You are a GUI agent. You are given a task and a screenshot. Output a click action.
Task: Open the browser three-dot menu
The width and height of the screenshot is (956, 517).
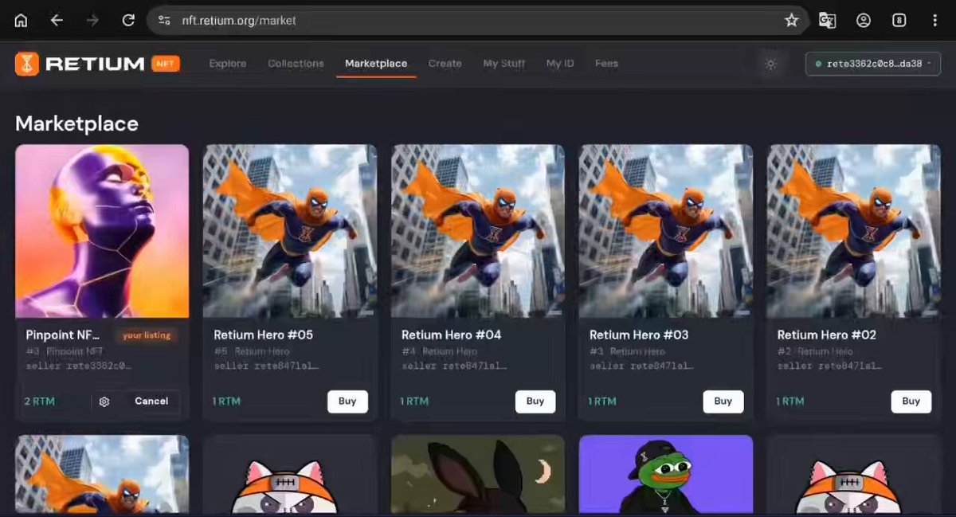(935, 21)
